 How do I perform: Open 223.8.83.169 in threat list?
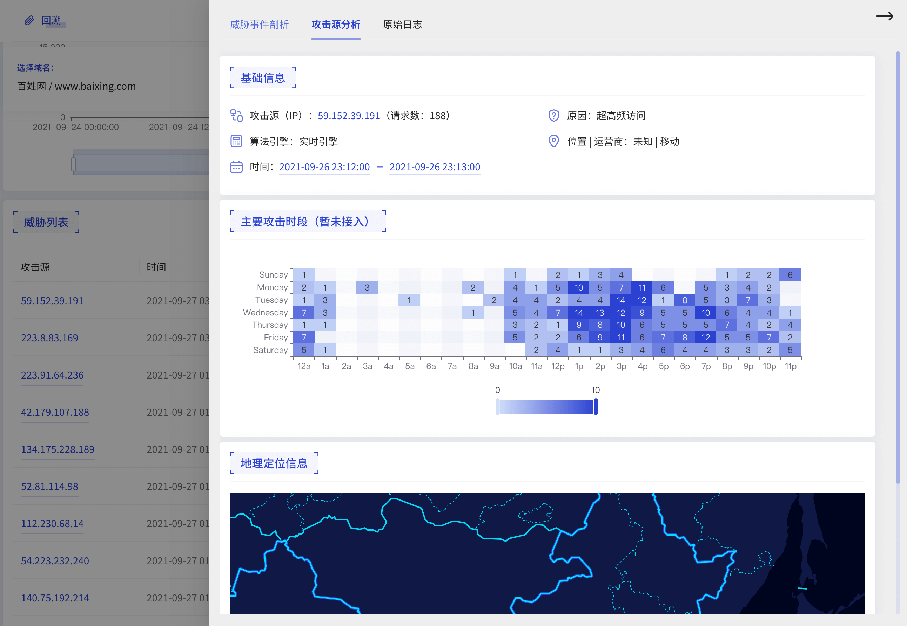pos(49,338)
